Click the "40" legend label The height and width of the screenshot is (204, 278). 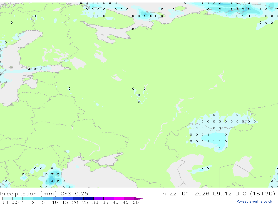(115, 202)
